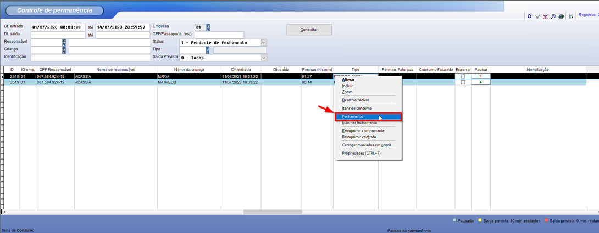Viewport: 599px width, 233px height.
Task: Click the Nome da criança column header
Action: tap(189, 70)
